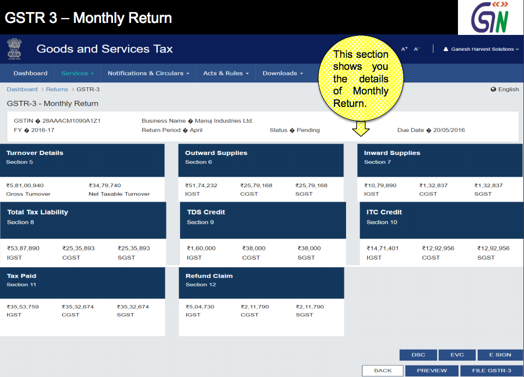Screen dimensions: 524x377
Task: Select Returns in the breadcrumb
Action: pyautogui.click(x=57, y=89)
